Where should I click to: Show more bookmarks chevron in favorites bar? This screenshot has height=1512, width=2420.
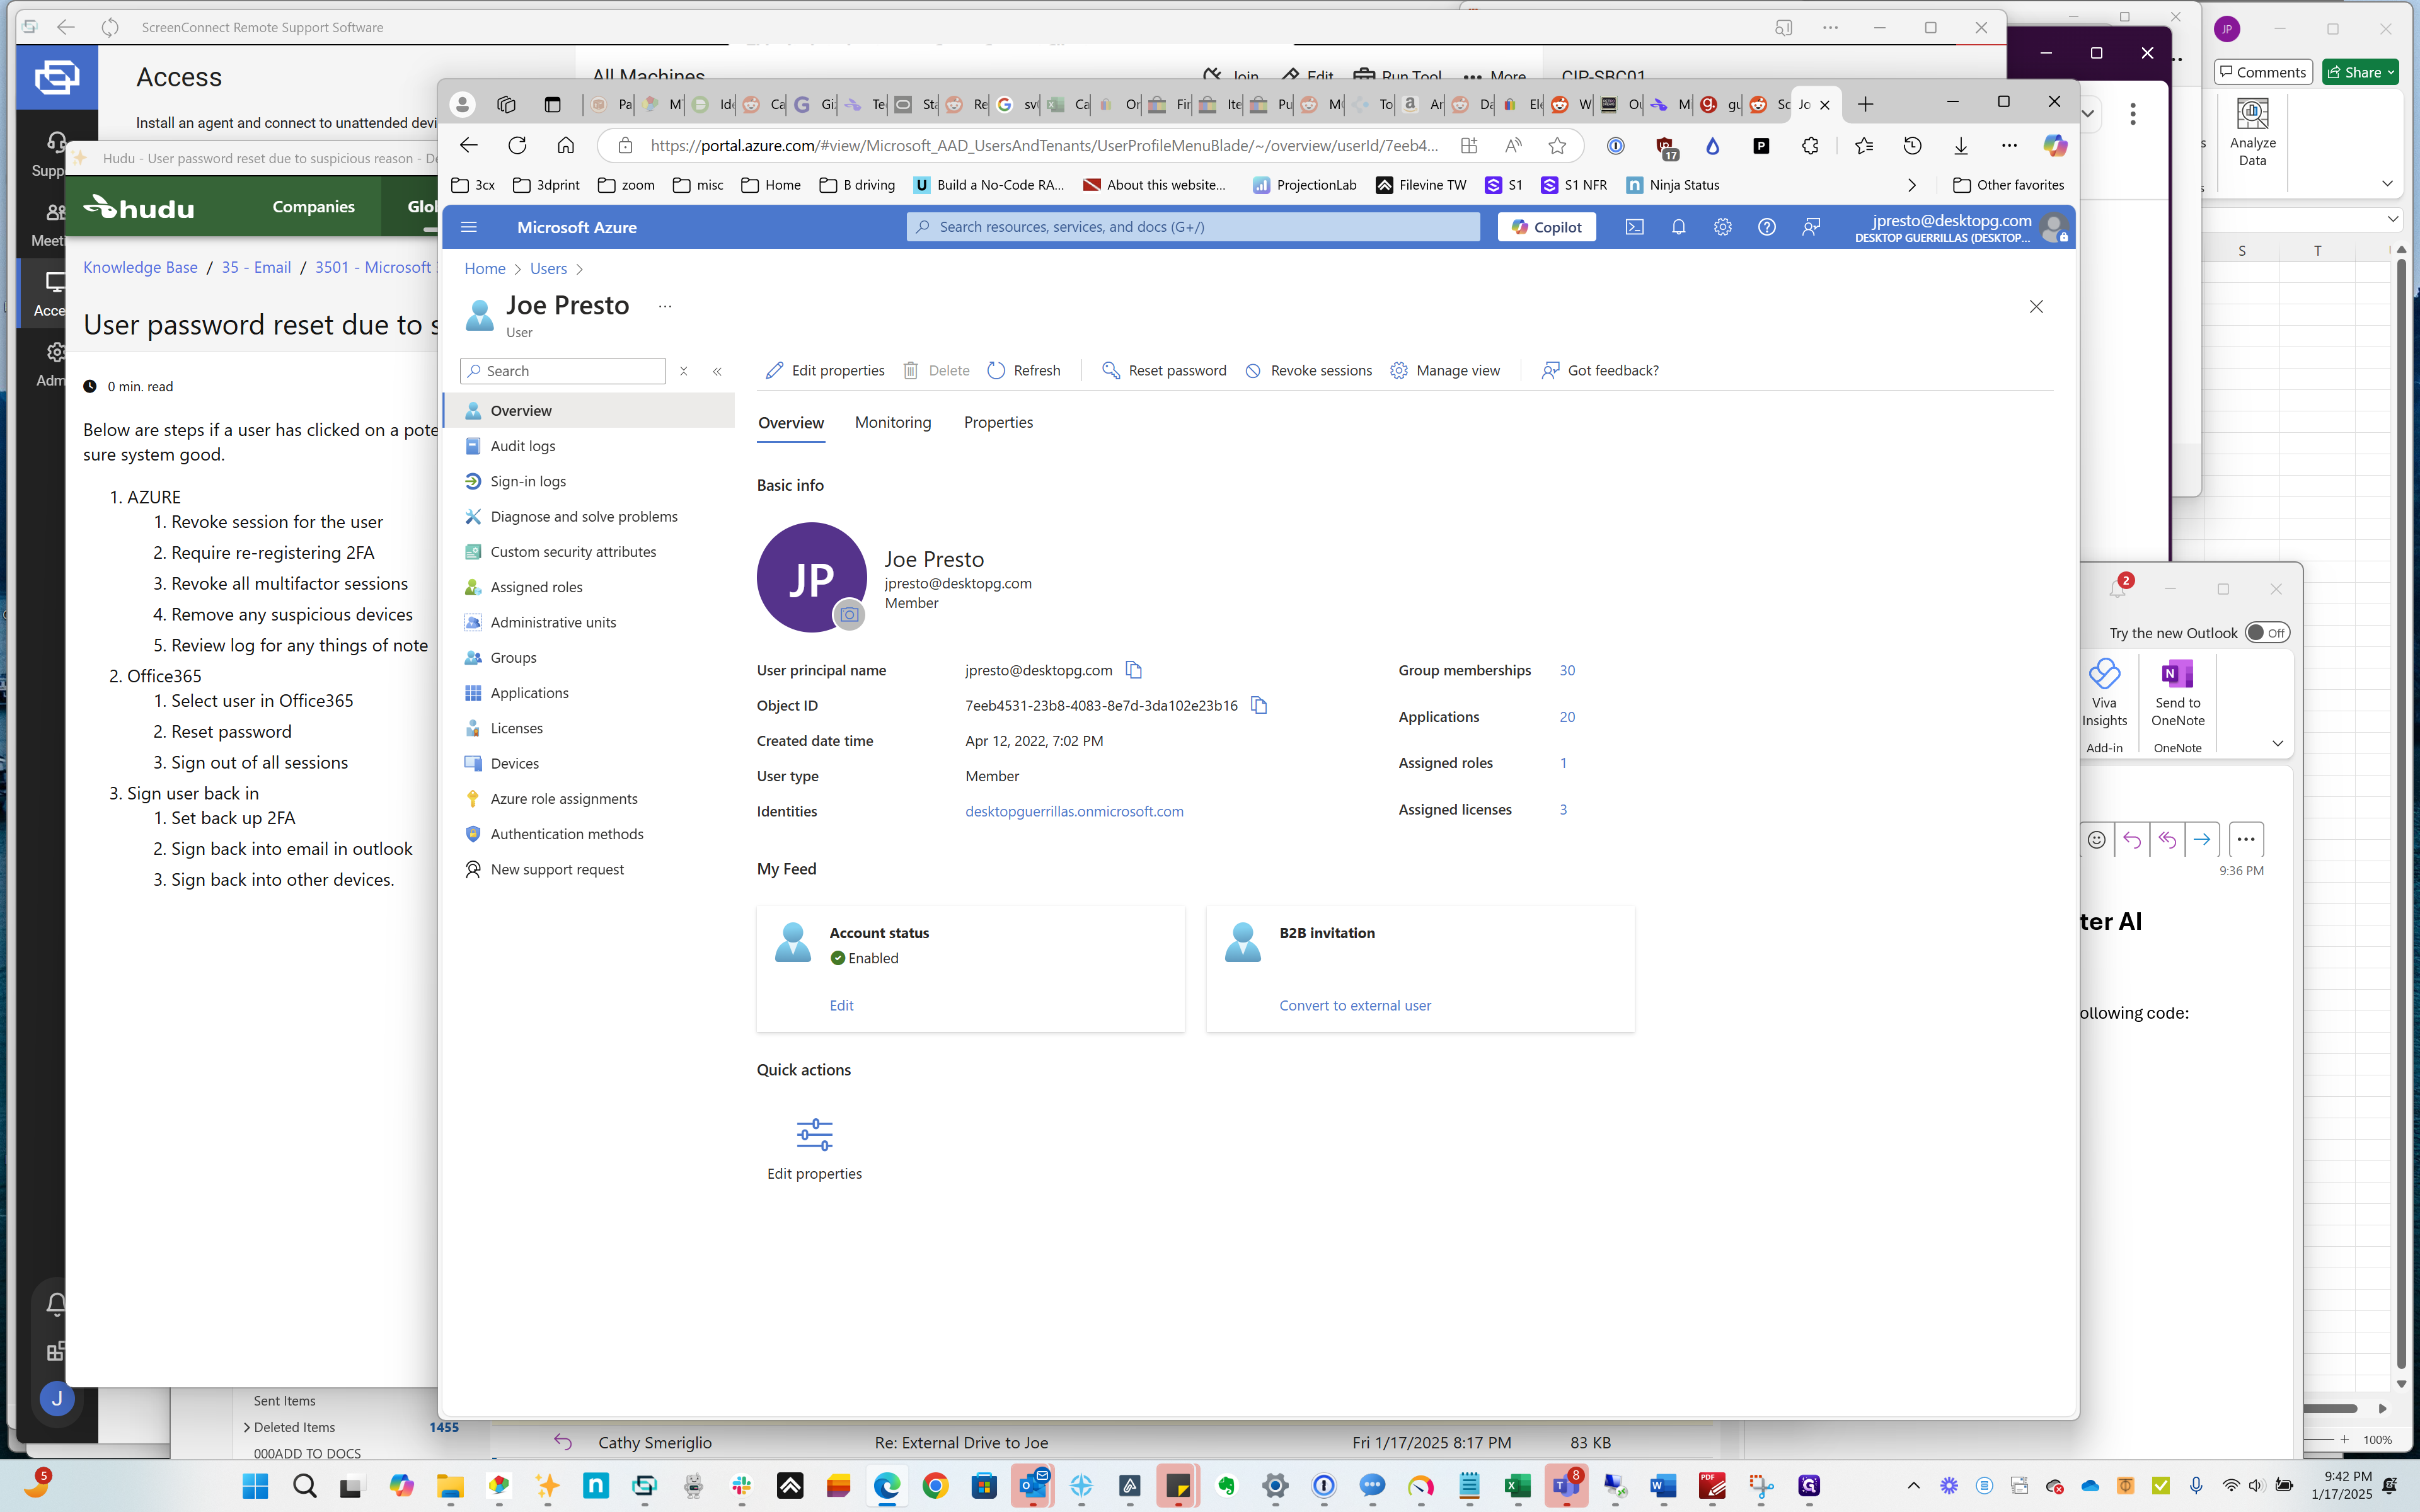[x=1912, y=185]
